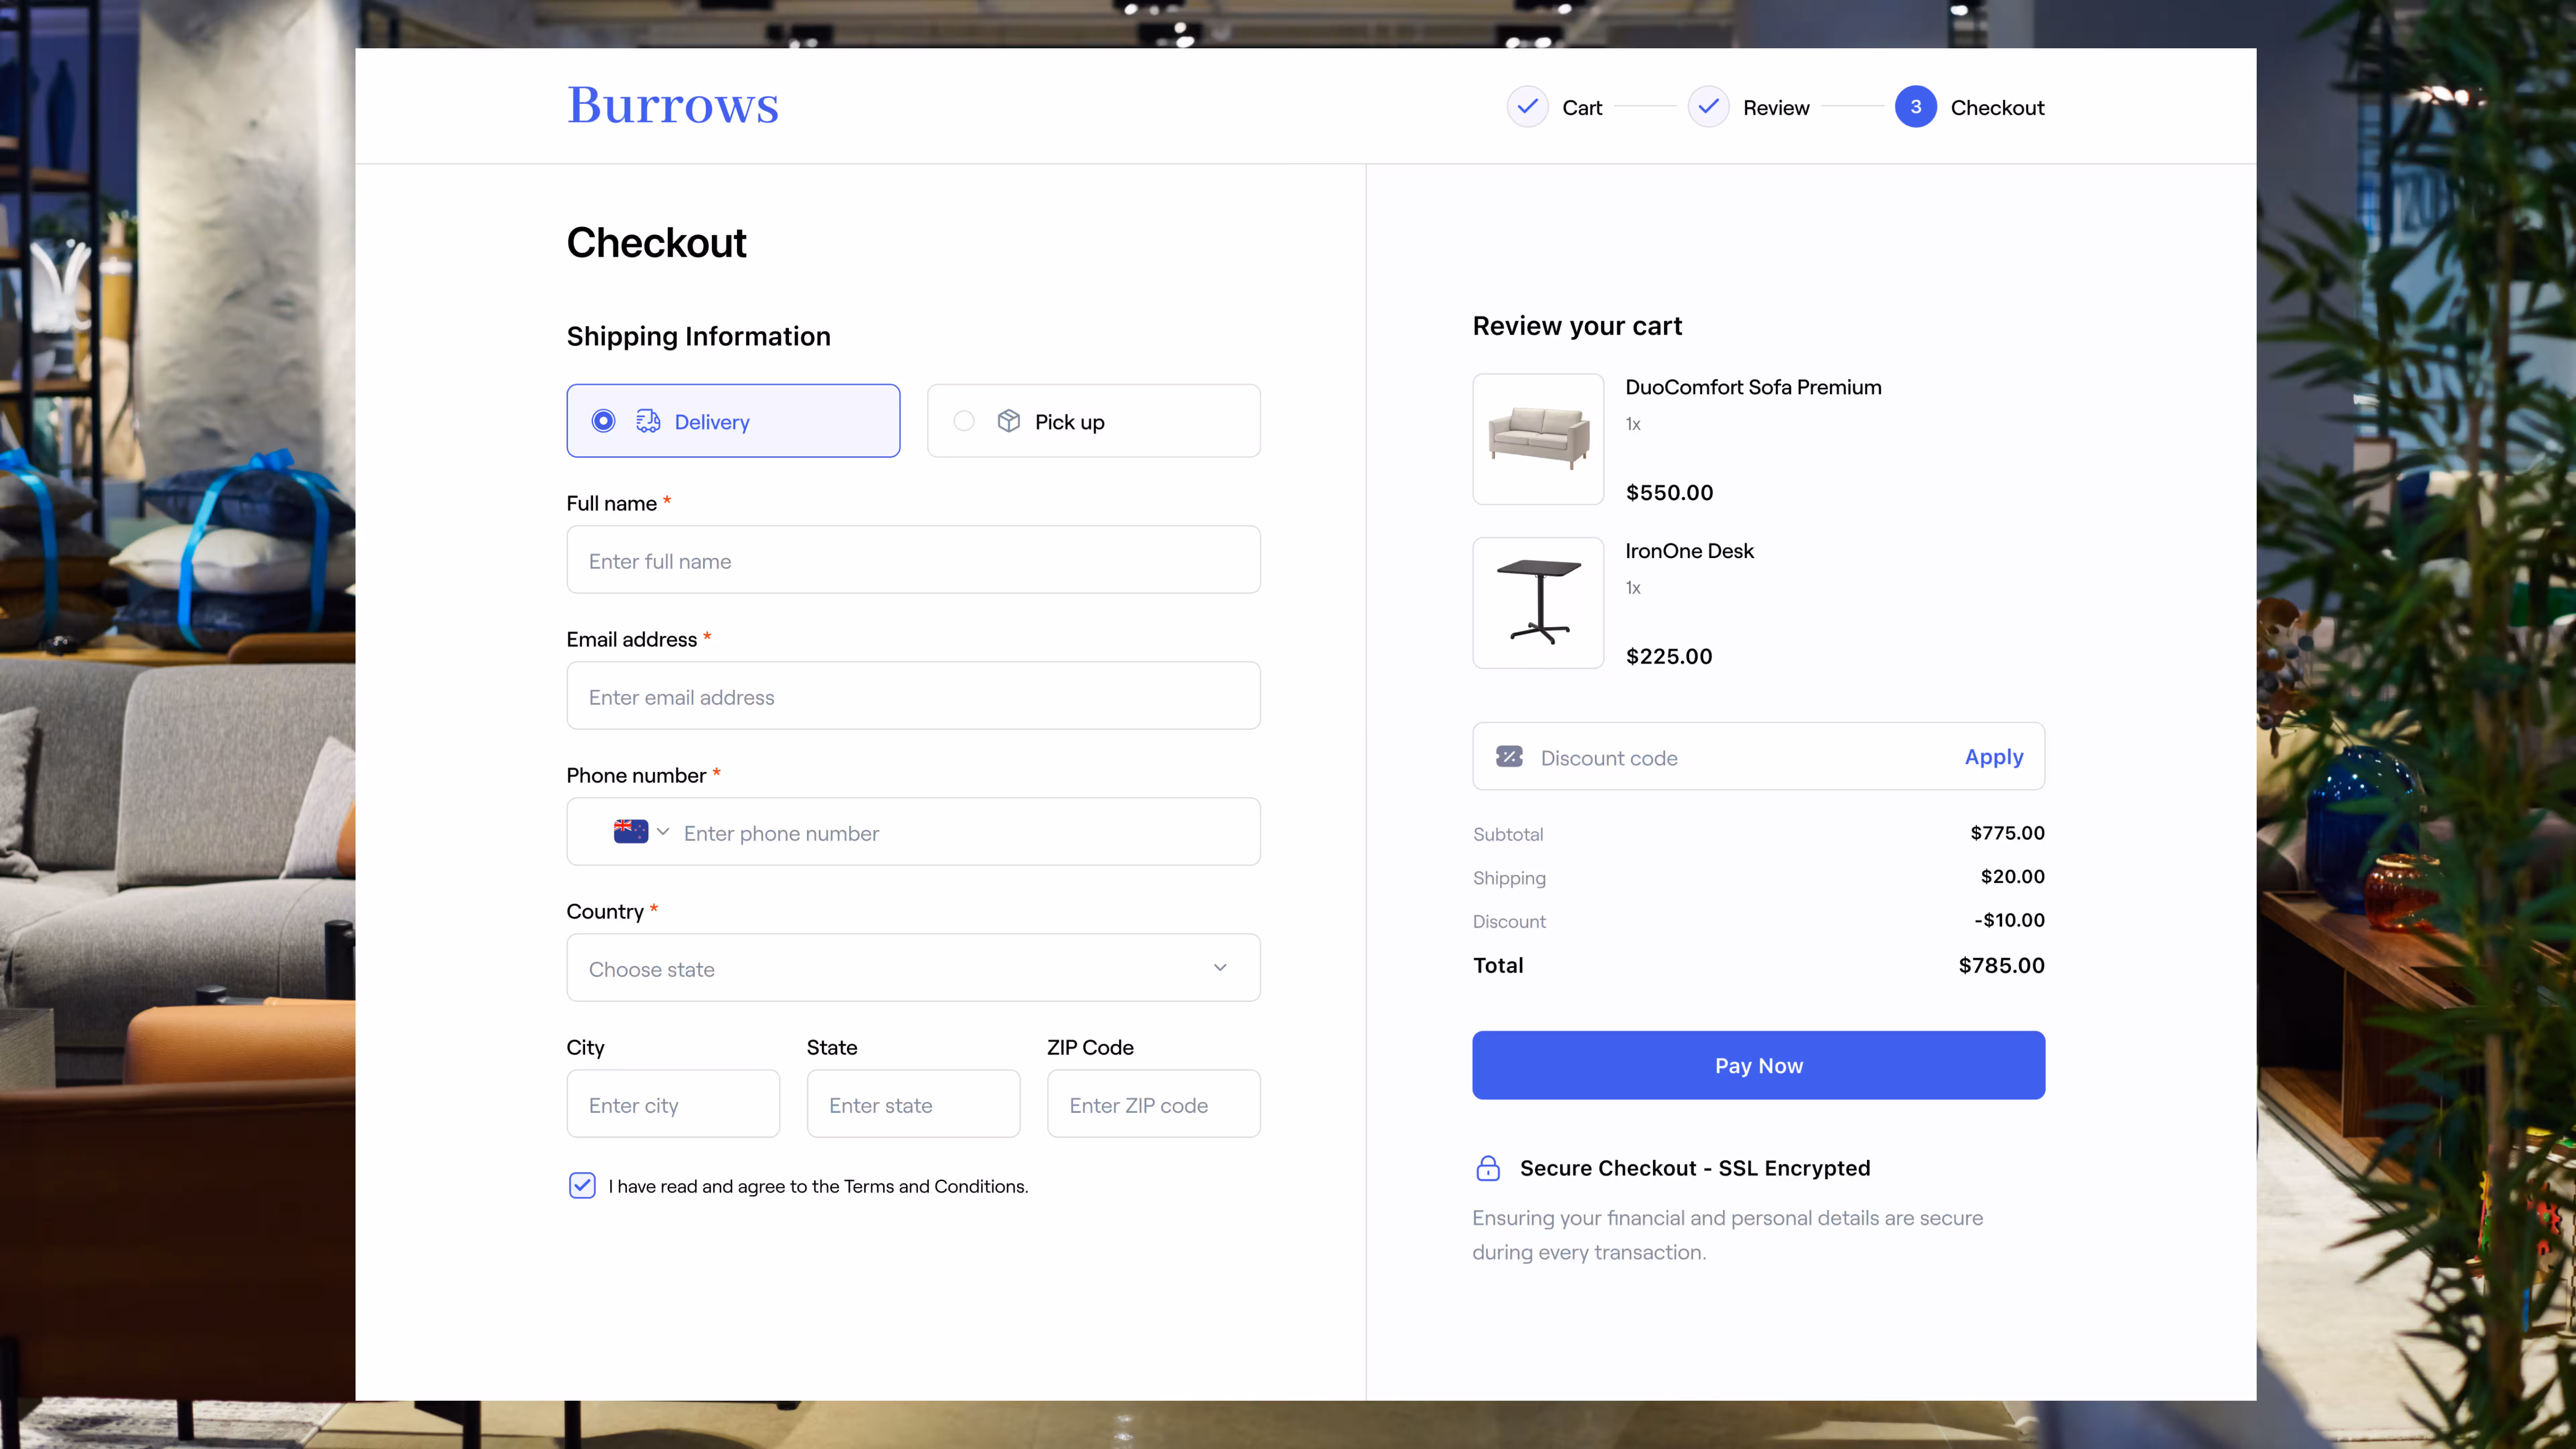2576x1449 pixels.
Task: Click the discount tag icon
Action: [1509, 757]
